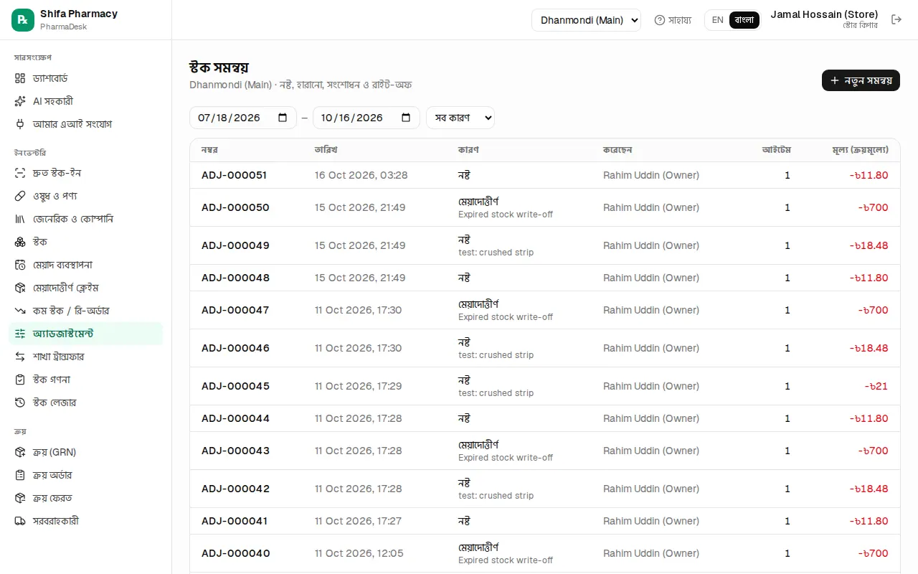Screen dimensions: 918x574
Task: Click the নতুন সমন্বয় button
Action: 861,80
